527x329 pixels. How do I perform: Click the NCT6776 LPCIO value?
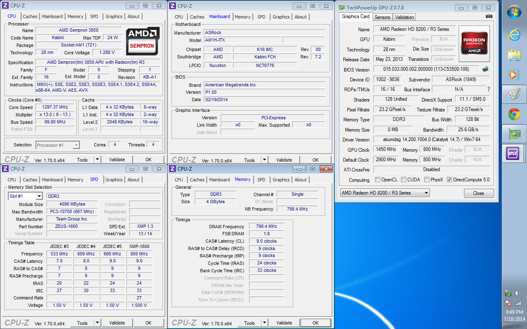(265, 65)
